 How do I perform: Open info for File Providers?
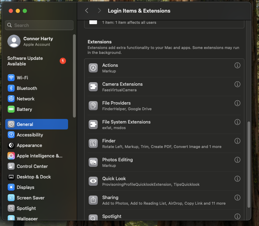(x=237, y=103)
